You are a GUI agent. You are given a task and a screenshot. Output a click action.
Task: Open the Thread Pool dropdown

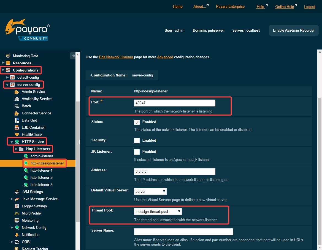(158, 211)
